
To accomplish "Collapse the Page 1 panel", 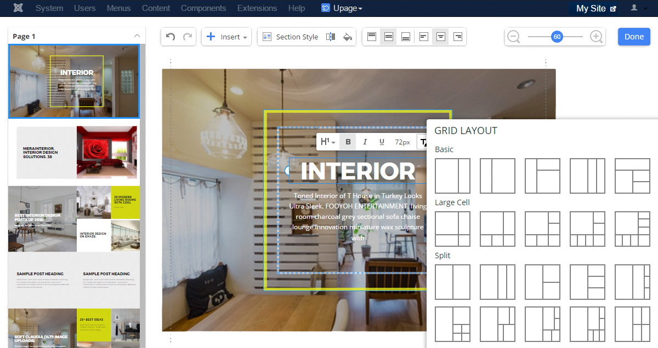I will click(x=137, y=36).
